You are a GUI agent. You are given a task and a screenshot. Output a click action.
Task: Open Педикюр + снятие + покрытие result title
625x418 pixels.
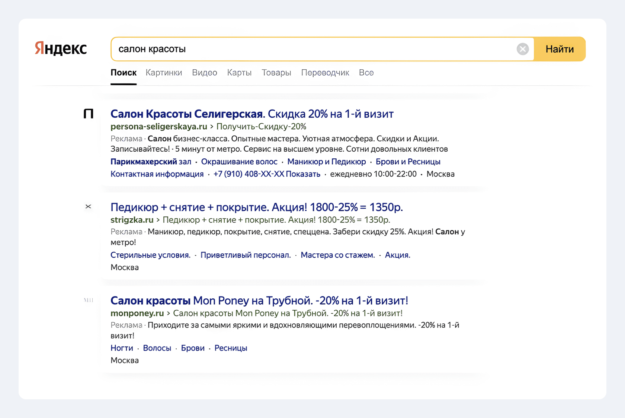(257, 207)
